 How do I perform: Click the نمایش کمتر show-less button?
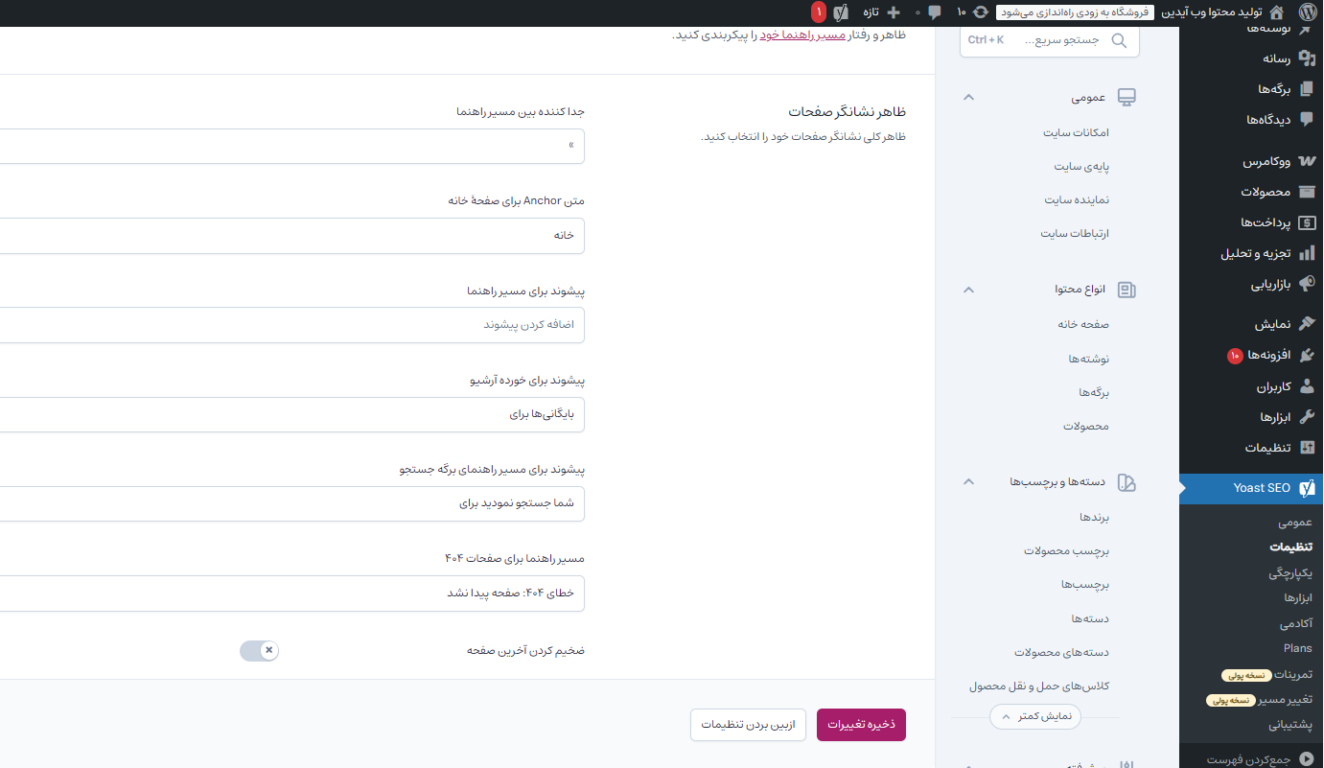[x=1034, y=716]
